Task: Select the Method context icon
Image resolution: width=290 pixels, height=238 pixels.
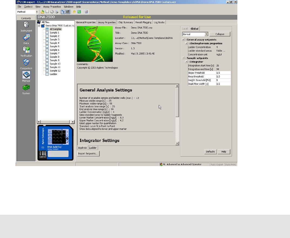Action: [x=26, y=75]
